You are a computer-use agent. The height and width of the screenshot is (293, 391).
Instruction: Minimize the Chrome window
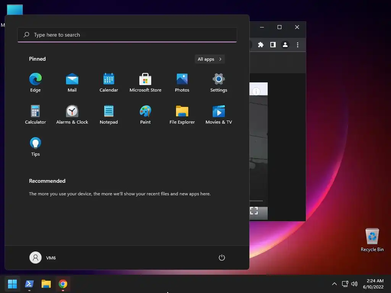(262, 27)
